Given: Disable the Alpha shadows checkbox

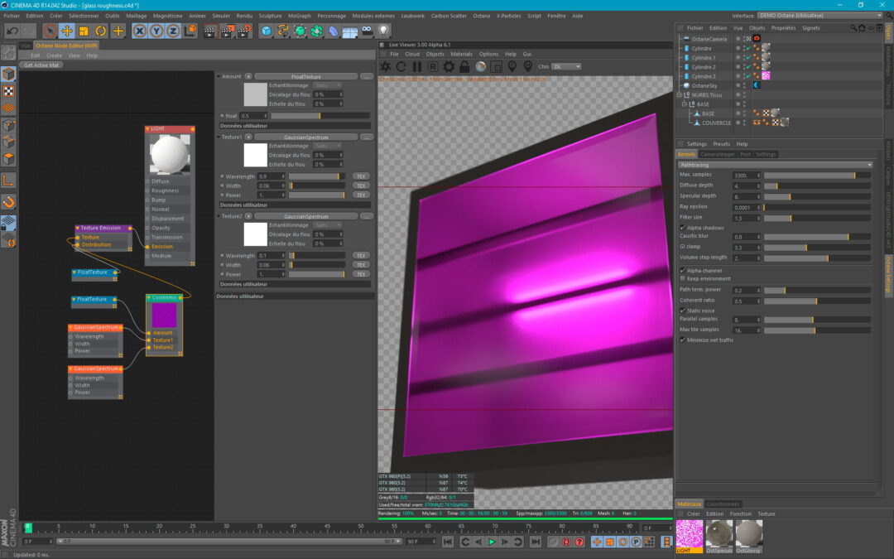Looking at the screenshot, I should 683,228.
